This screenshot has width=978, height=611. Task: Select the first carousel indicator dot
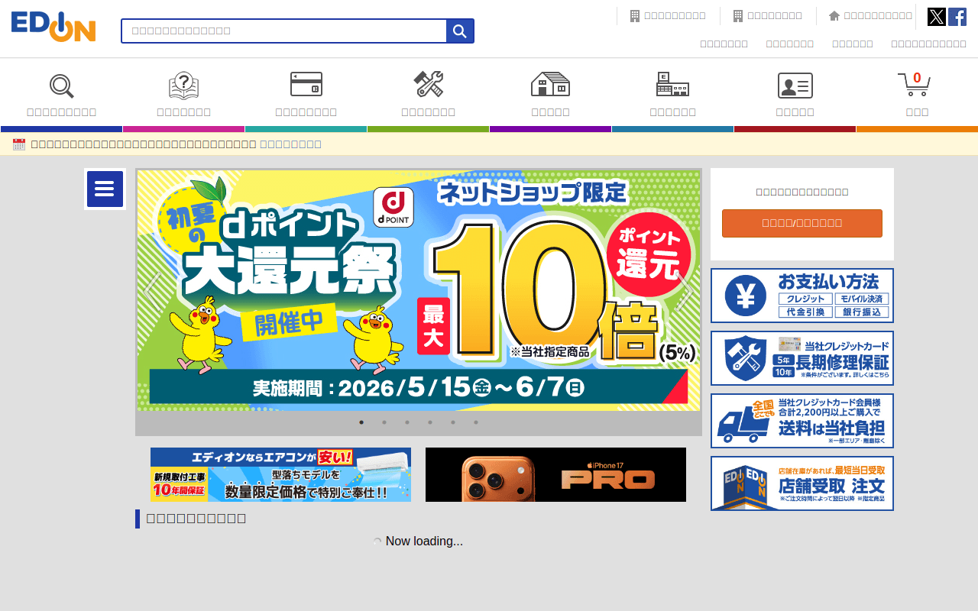(x=361, y=422)
